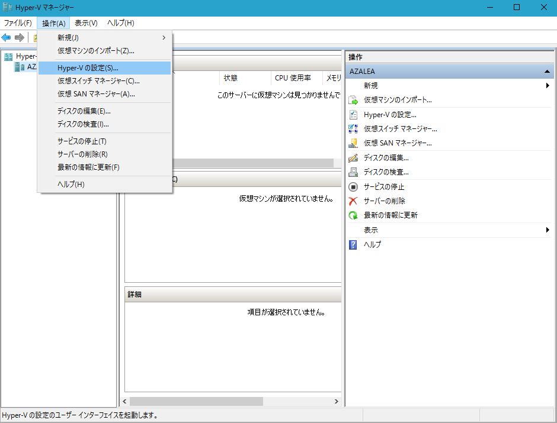Click the 項目が選択されていません。 message
This screenshot has height=423, width=557.
pos(286,312)
